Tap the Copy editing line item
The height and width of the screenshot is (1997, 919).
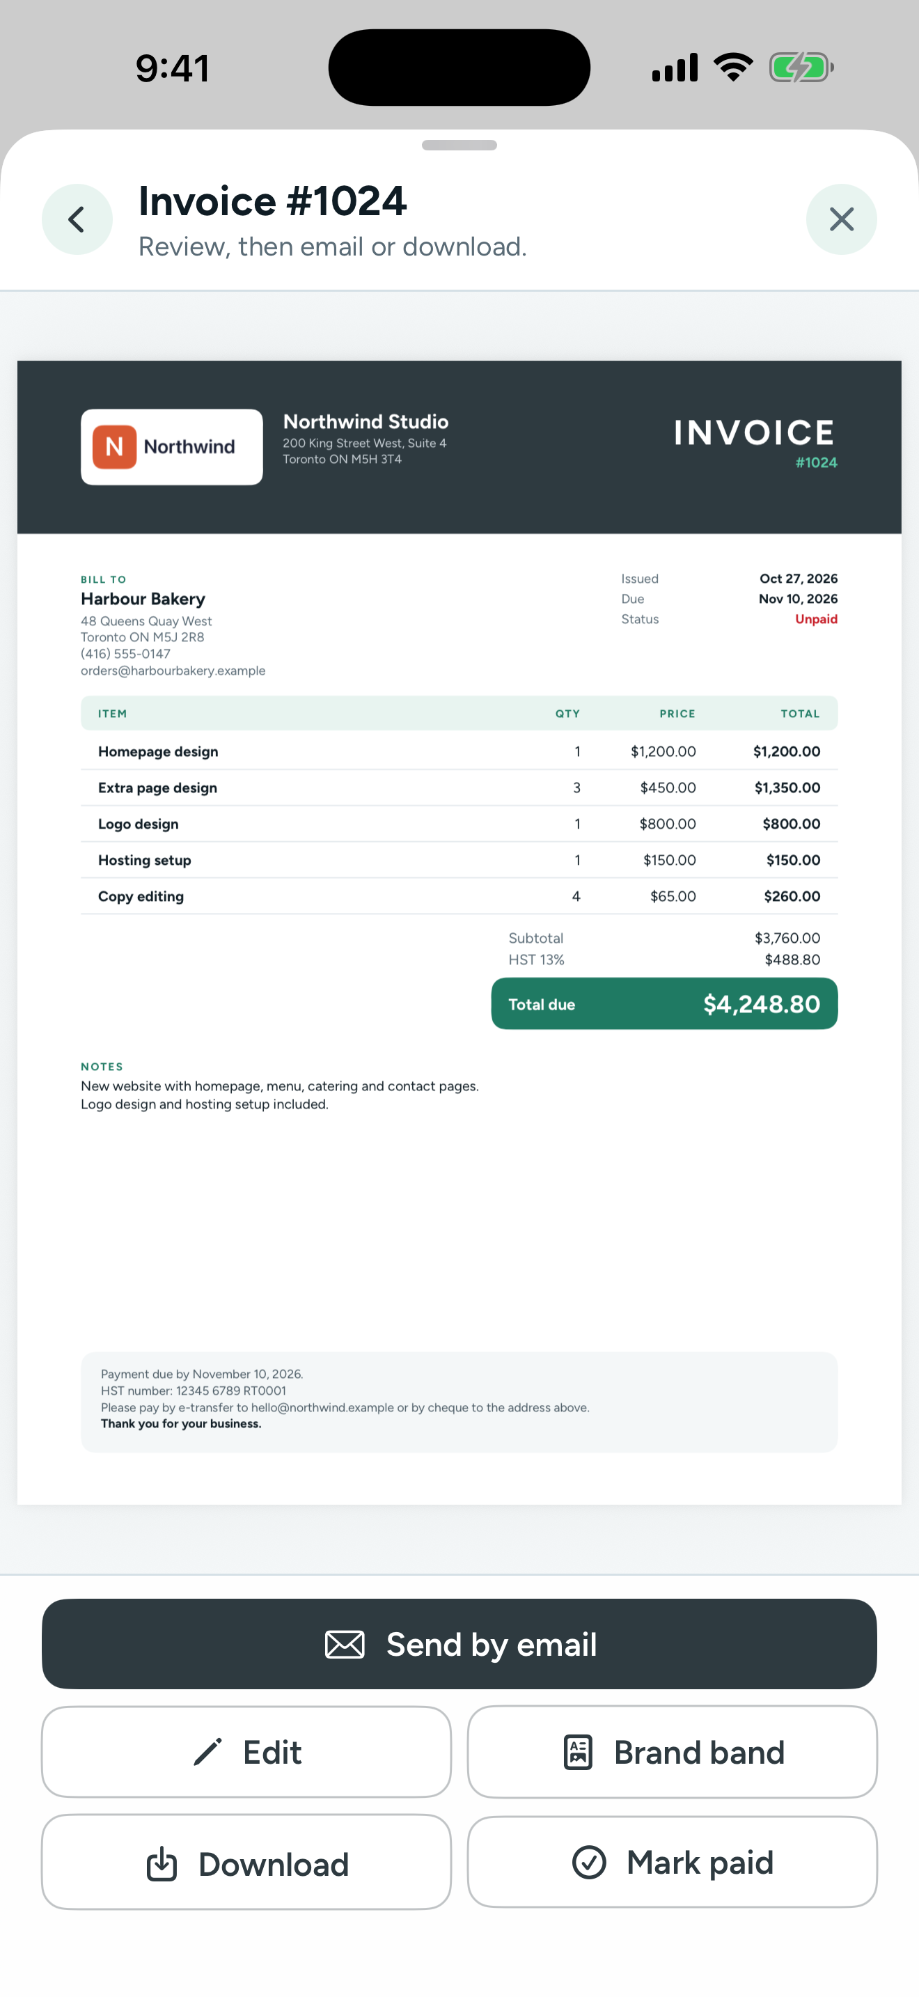pos(459,896)
